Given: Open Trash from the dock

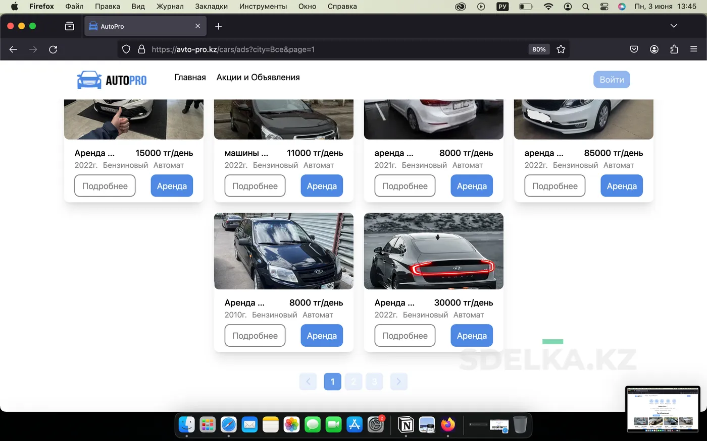Looking at the screenshot, I should 520,425.
